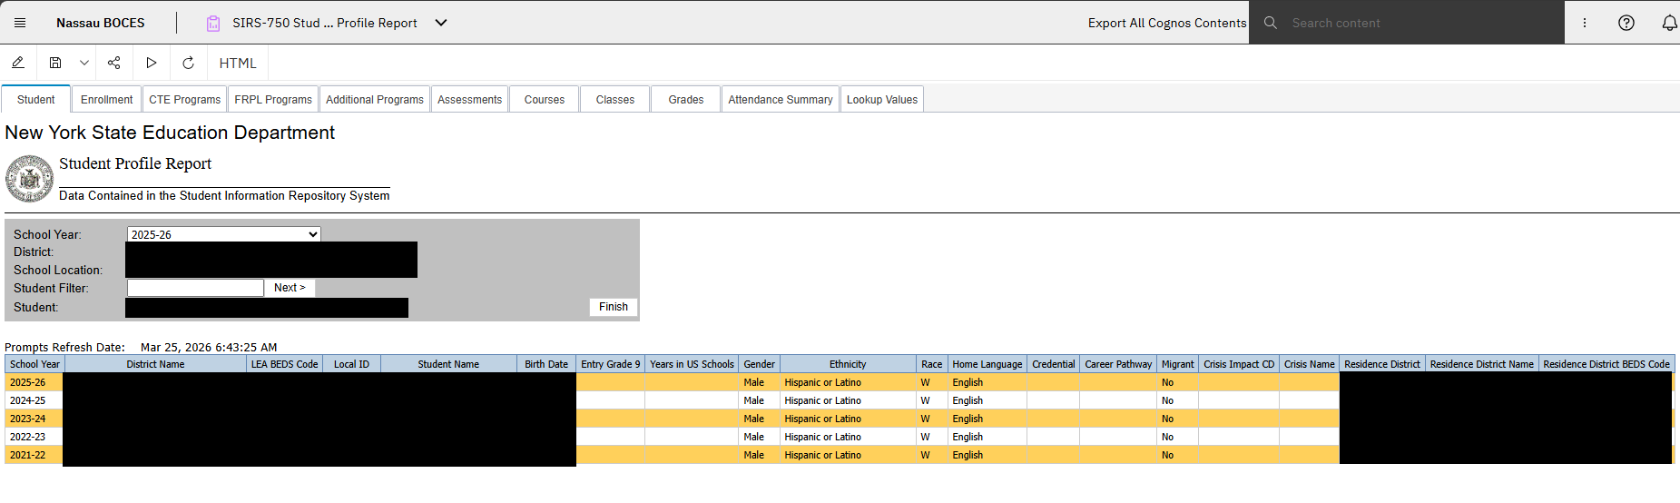
Task: Click the Finish button
Action: (614, 307)
